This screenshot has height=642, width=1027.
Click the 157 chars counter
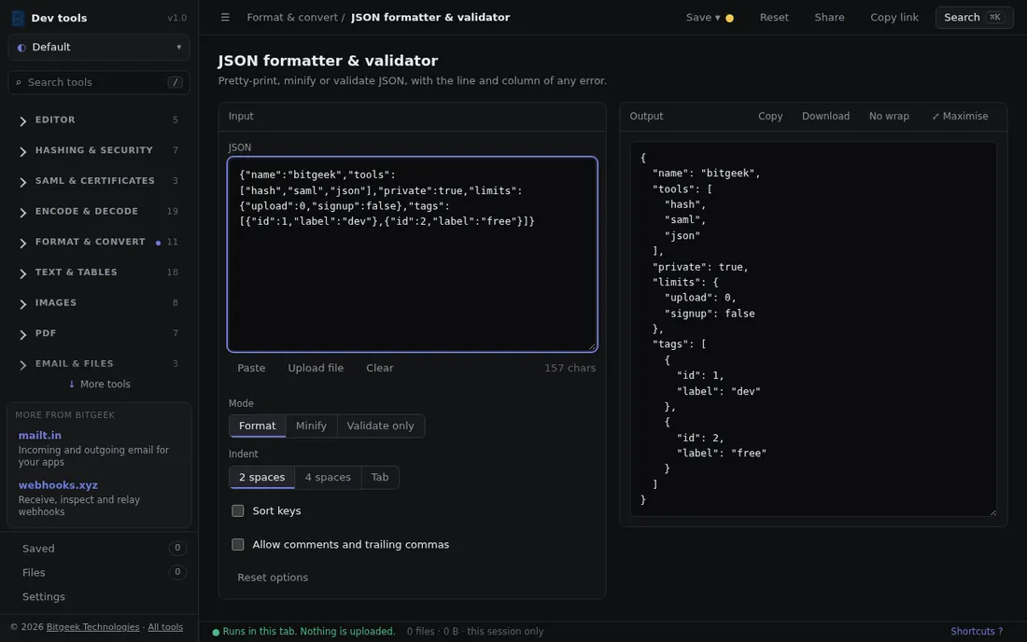click(x=570, y=368)
